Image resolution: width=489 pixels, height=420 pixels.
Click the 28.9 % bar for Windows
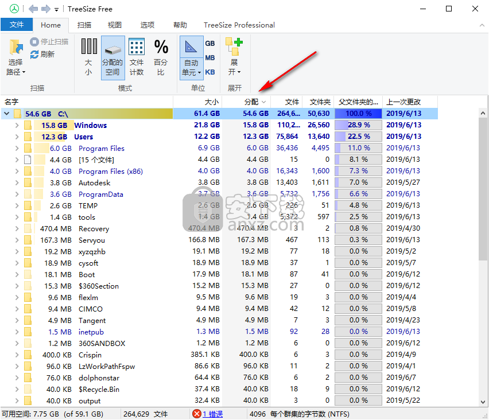358,125
